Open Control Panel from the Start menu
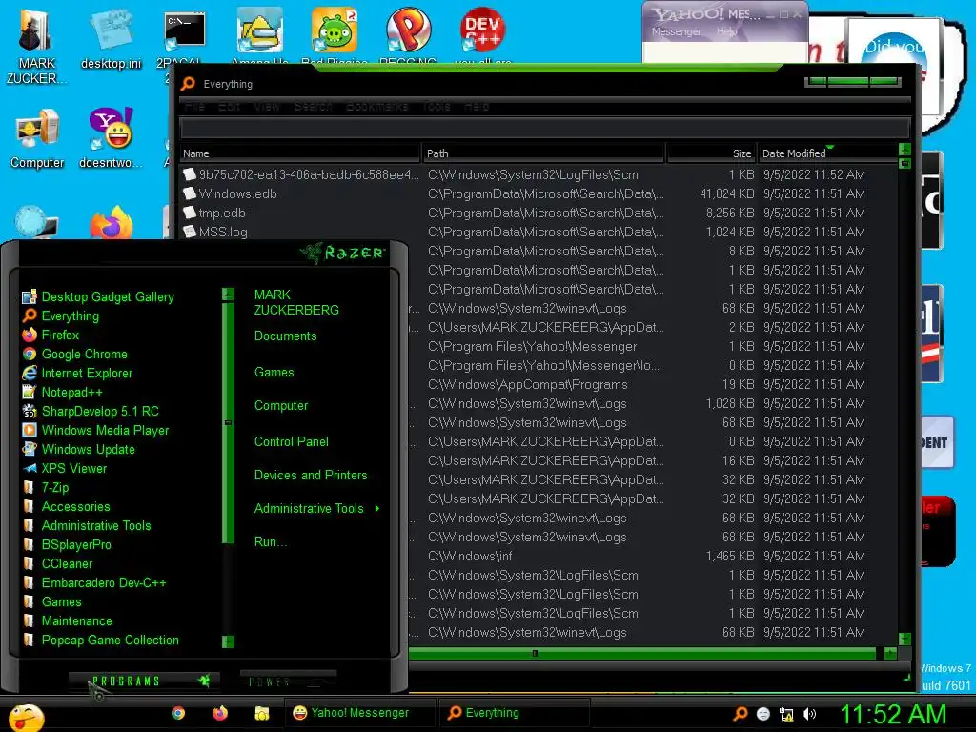 292,442
